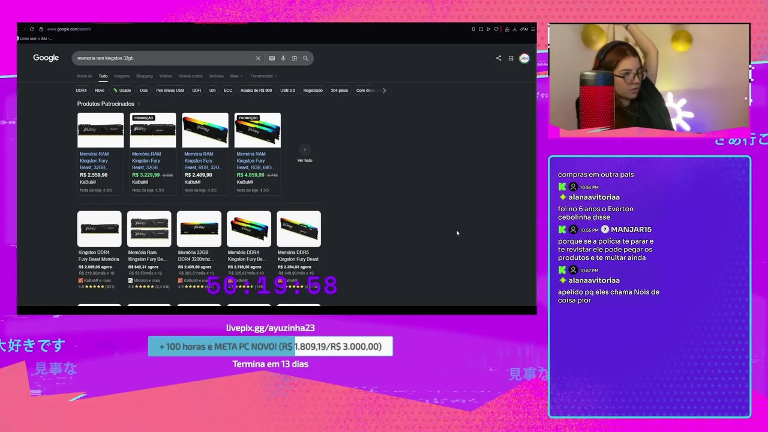The height and width of the screenshot is (432, 768).
Task: Click chat username MANJAR15
Action: pyautogui.click(x=631, y=230)
